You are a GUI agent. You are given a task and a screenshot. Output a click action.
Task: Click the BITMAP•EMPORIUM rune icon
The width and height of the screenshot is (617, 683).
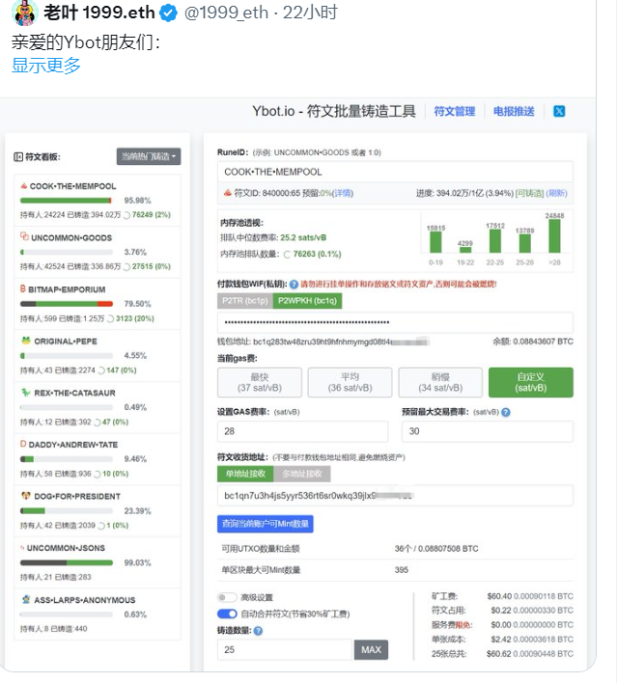pos(22,288)
